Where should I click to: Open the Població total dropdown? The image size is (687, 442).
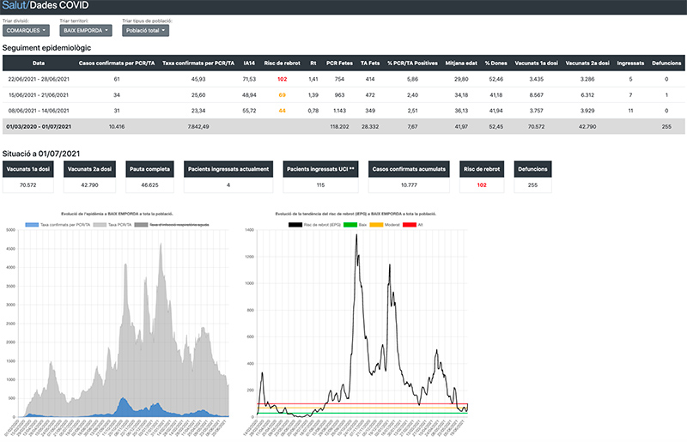tap(145, 30)
